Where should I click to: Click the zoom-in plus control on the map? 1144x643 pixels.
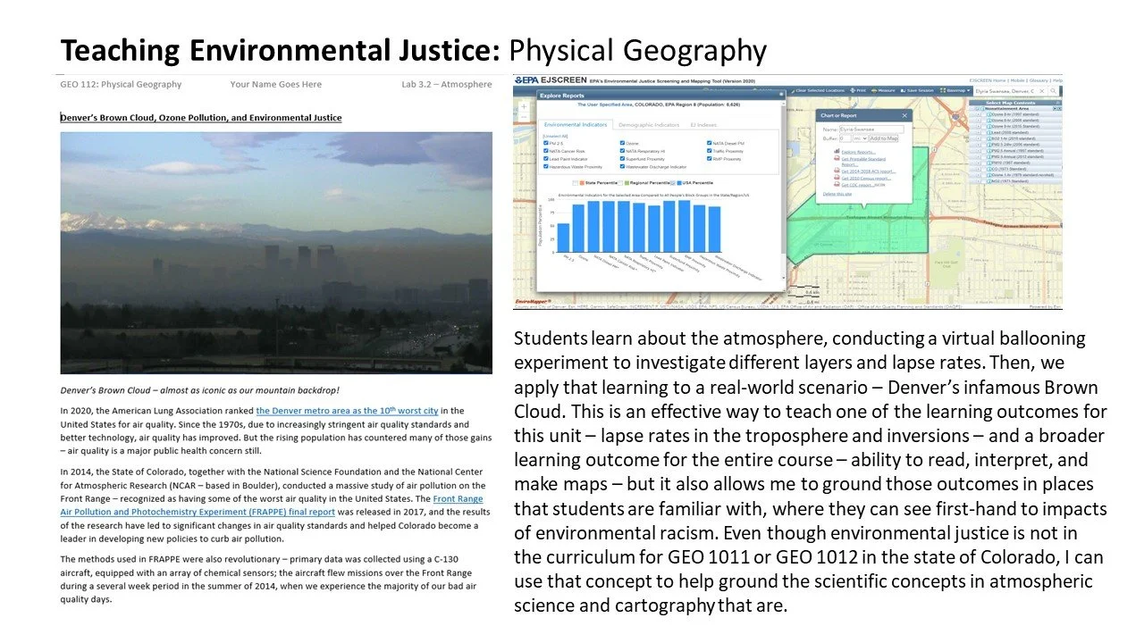click(x=524, y=106)
